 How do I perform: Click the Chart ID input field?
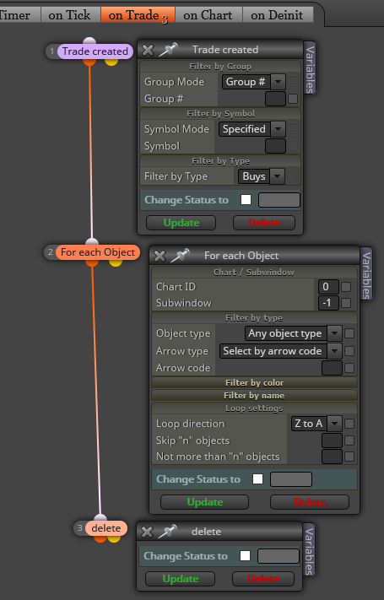pos(328,287)
